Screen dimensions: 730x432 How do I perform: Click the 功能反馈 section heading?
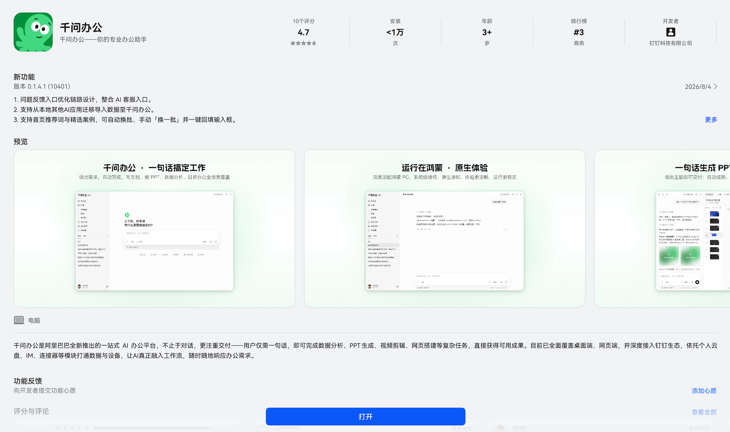pos(28,381)
